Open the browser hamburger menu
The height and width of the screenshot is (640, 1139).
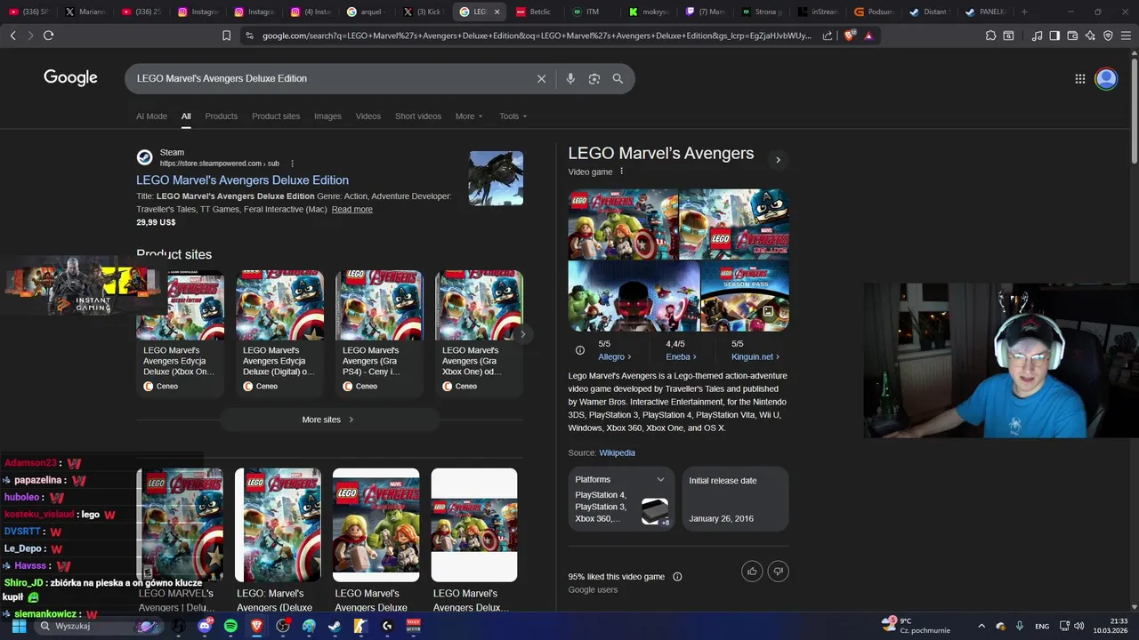(x=1126, y=36)
